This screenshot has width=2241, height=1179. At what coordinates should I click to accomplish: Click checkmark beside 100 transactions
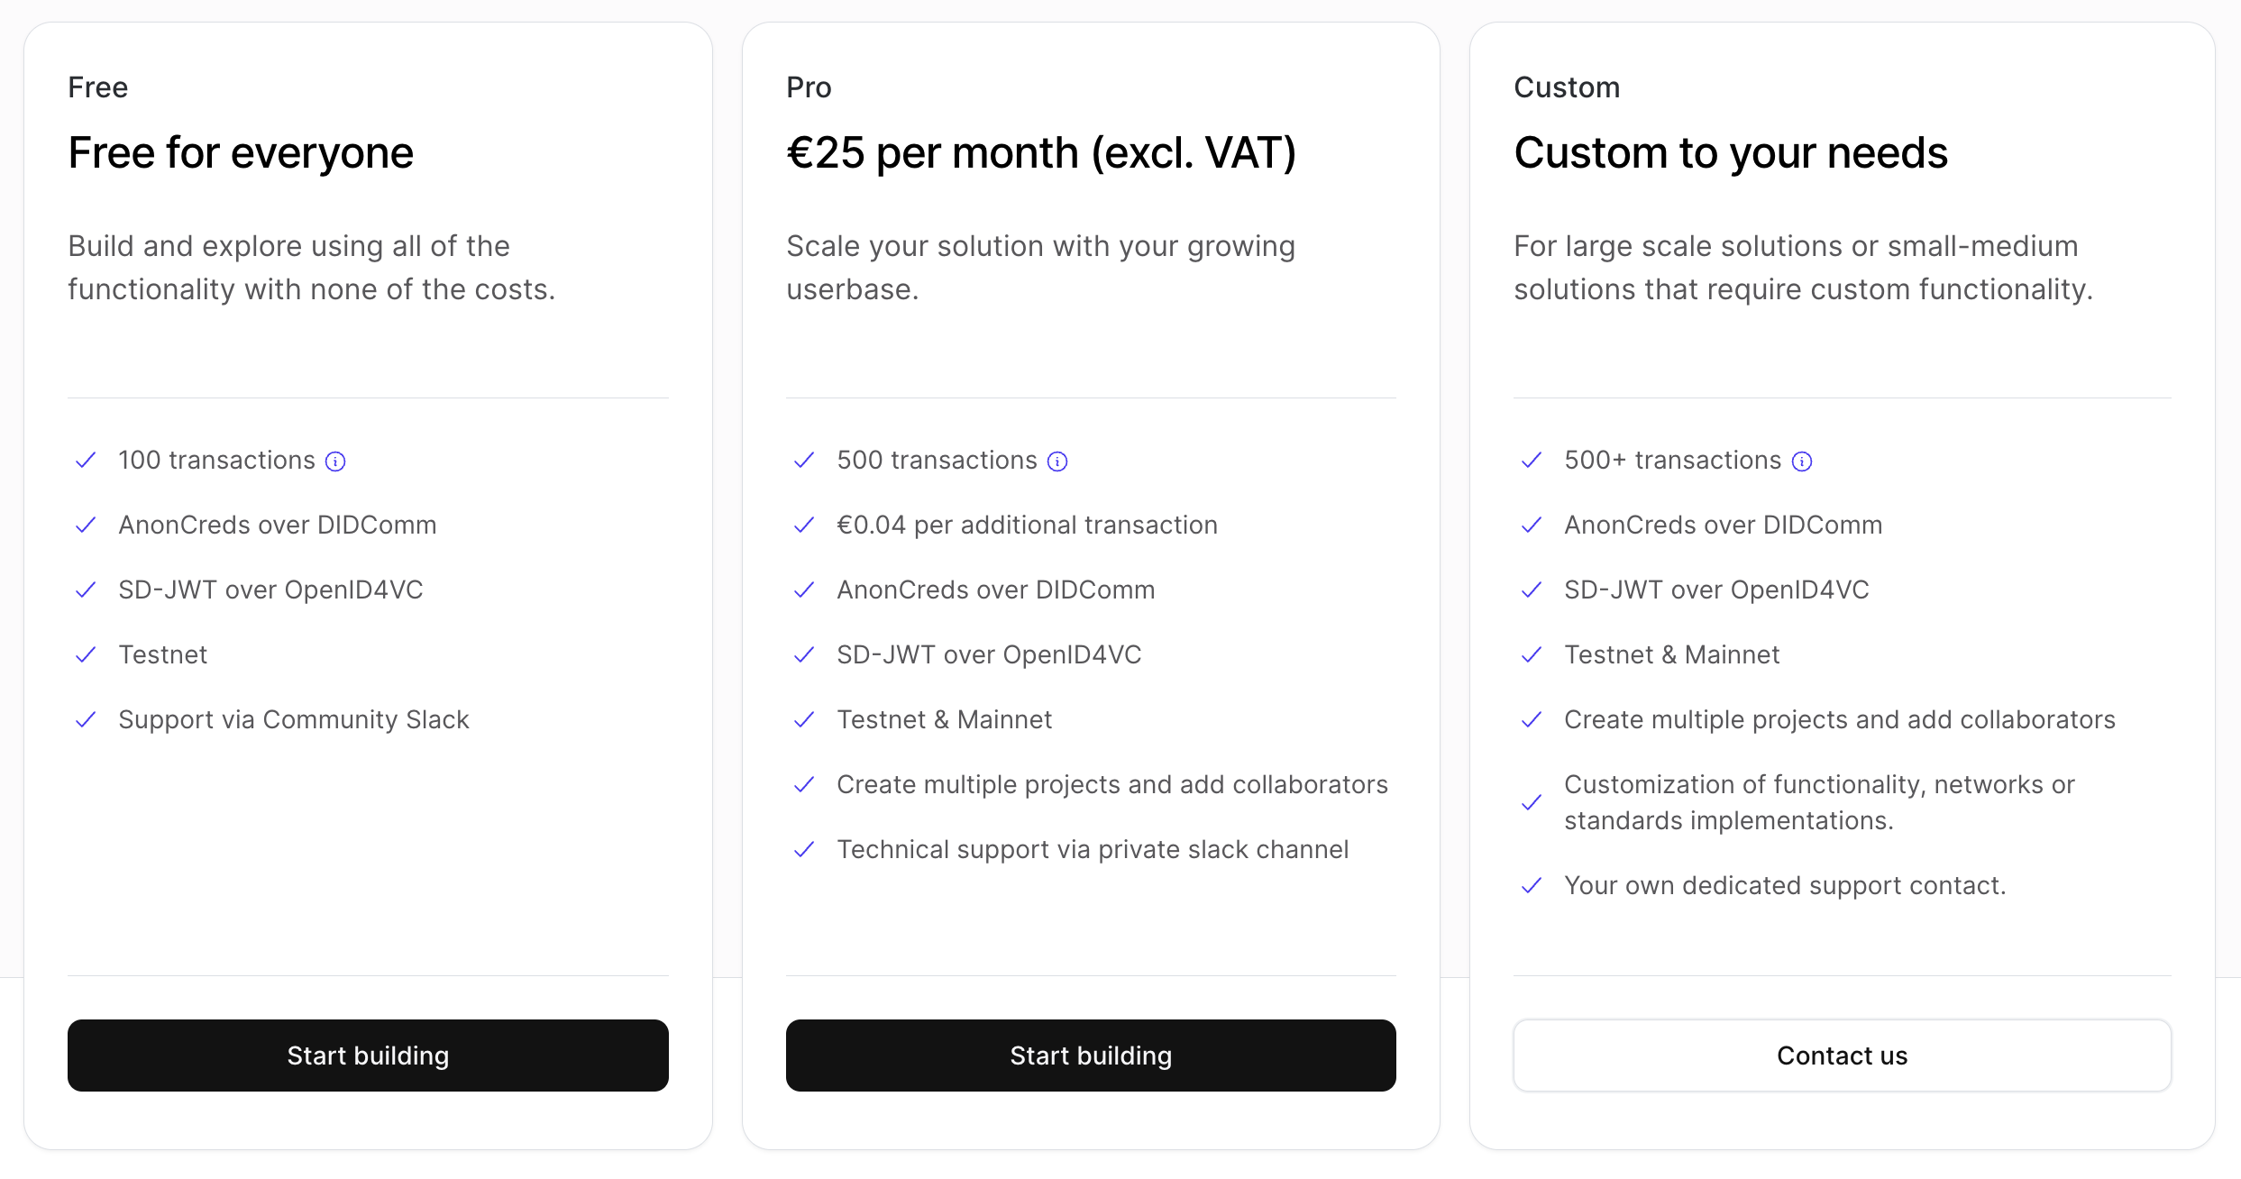click(x=86, y=460)
